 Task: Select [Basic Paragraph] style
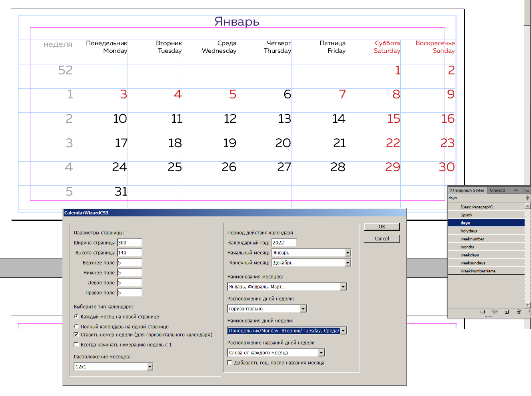pyautogui.click(x=486, y=207)
